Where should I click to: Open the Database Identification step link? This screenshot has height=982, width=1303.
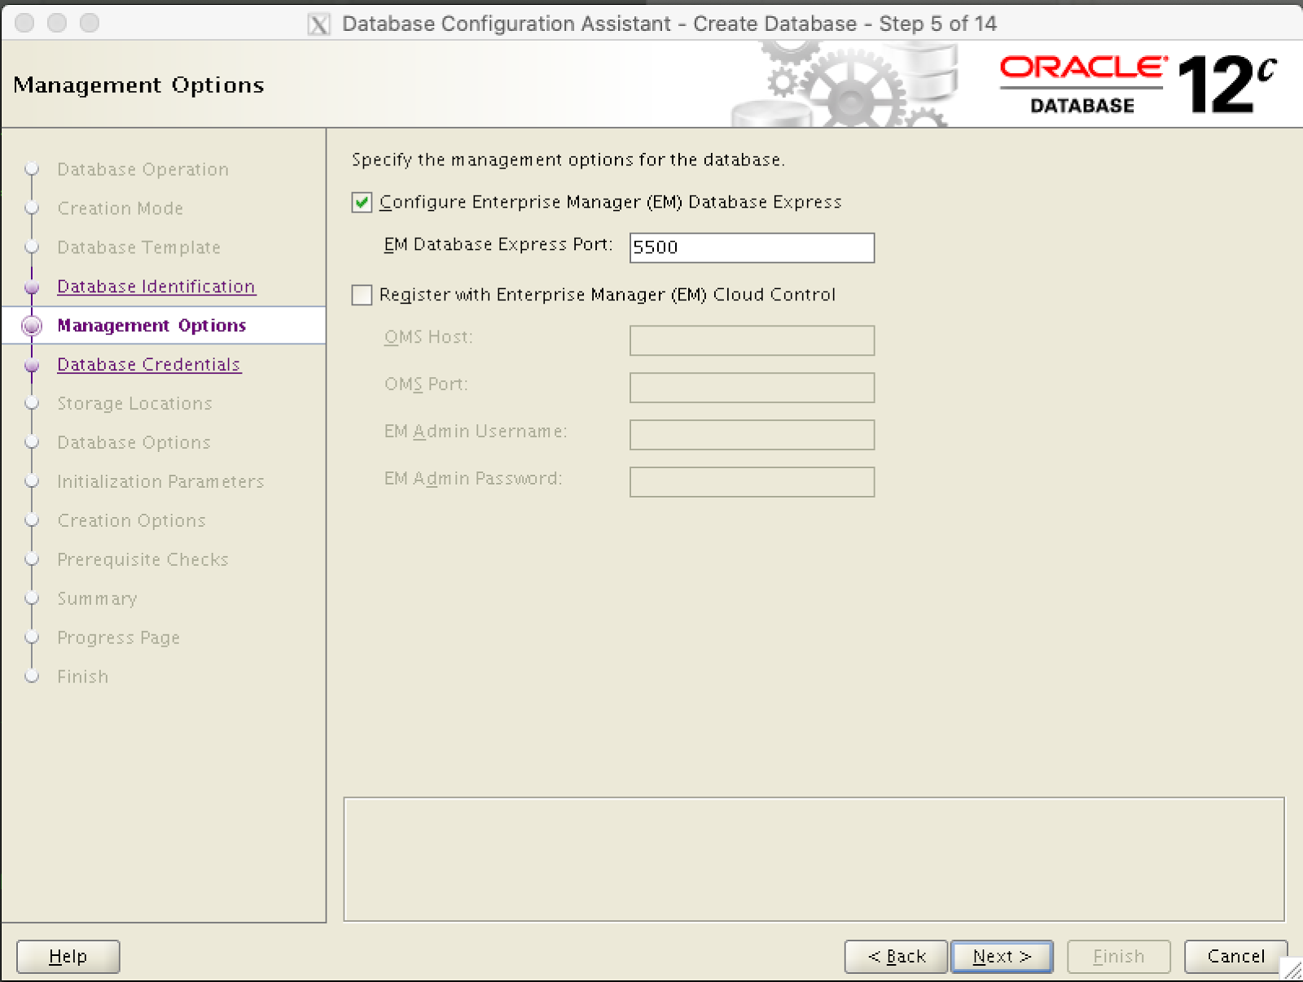click(156, 287)
